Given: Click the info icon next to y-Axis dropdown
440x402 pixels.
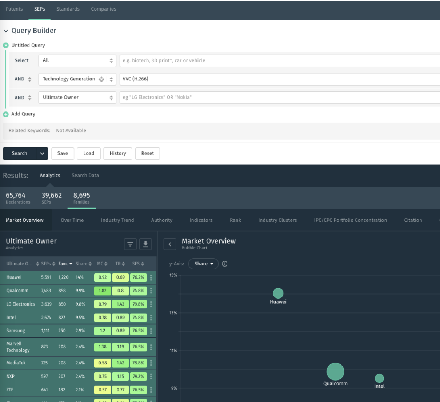Looking at the screenshot, I should pos(225,264).
